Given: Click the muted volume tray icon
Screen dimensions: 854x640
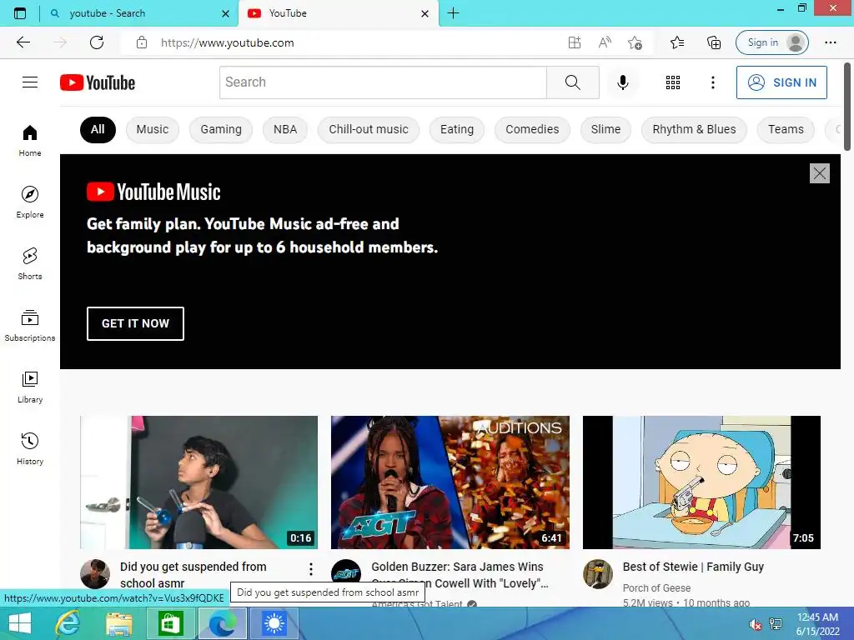Looking at the screenshot, I should [x=755, y=624].
